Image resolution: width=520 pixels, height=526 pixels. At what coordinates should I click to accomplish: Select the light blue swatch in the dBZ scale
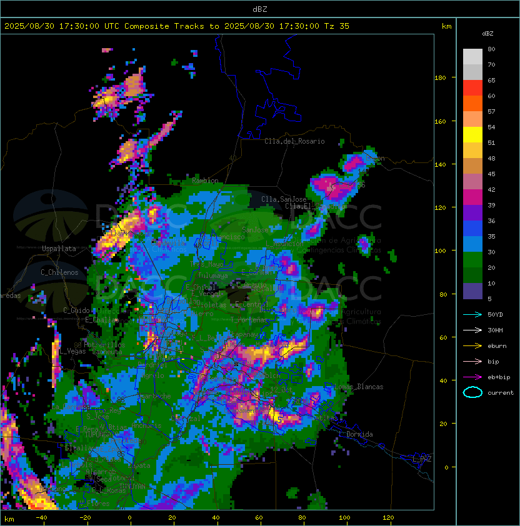(472, 244)
